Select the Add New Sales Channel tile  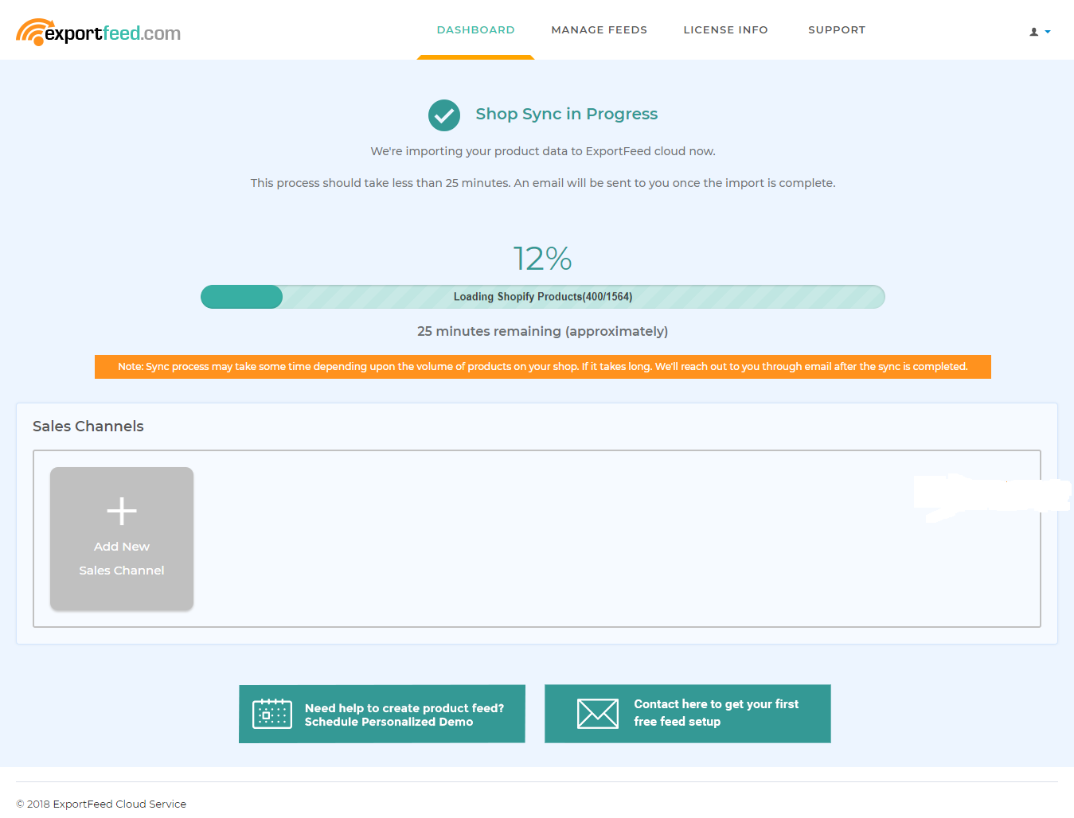tap(122, 539)
